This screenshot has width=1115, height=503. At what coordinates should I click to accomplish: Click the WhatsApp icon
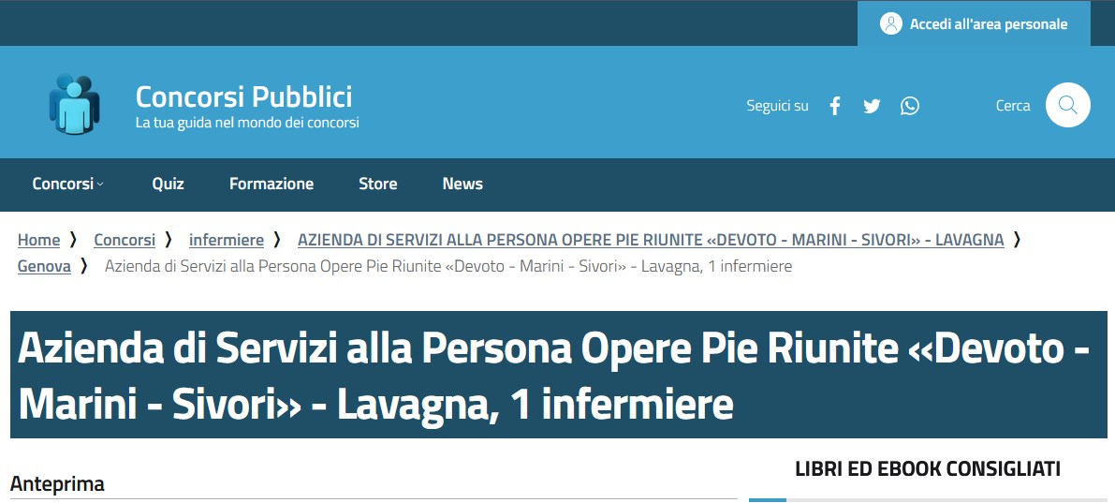click(909, 106)
